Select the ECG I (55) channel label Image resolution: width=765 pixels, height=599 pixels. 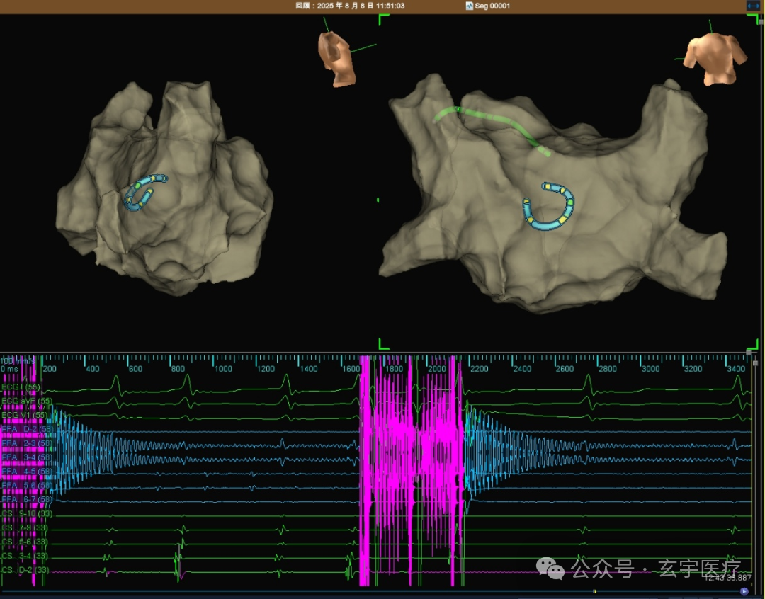21,387
